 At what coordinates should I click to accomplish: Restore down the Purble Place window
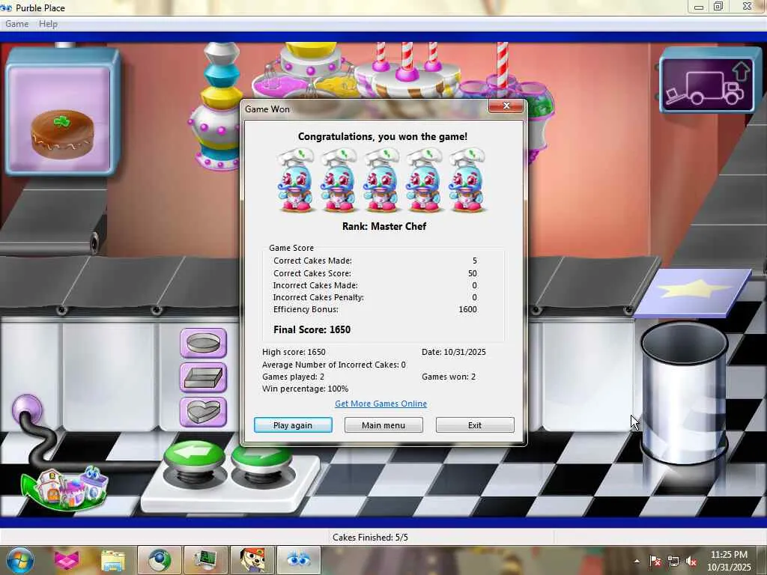pos(718,7)
